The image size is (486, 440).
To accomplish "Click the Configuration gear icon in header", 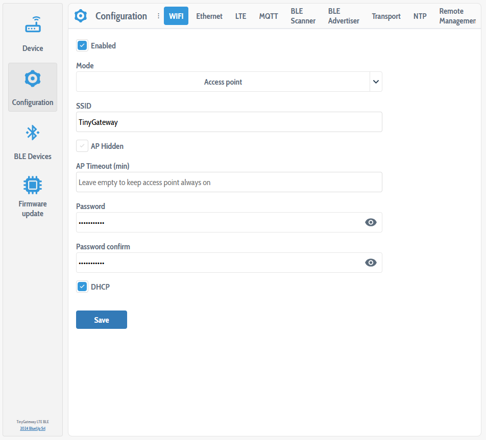I will coord(81,16).
